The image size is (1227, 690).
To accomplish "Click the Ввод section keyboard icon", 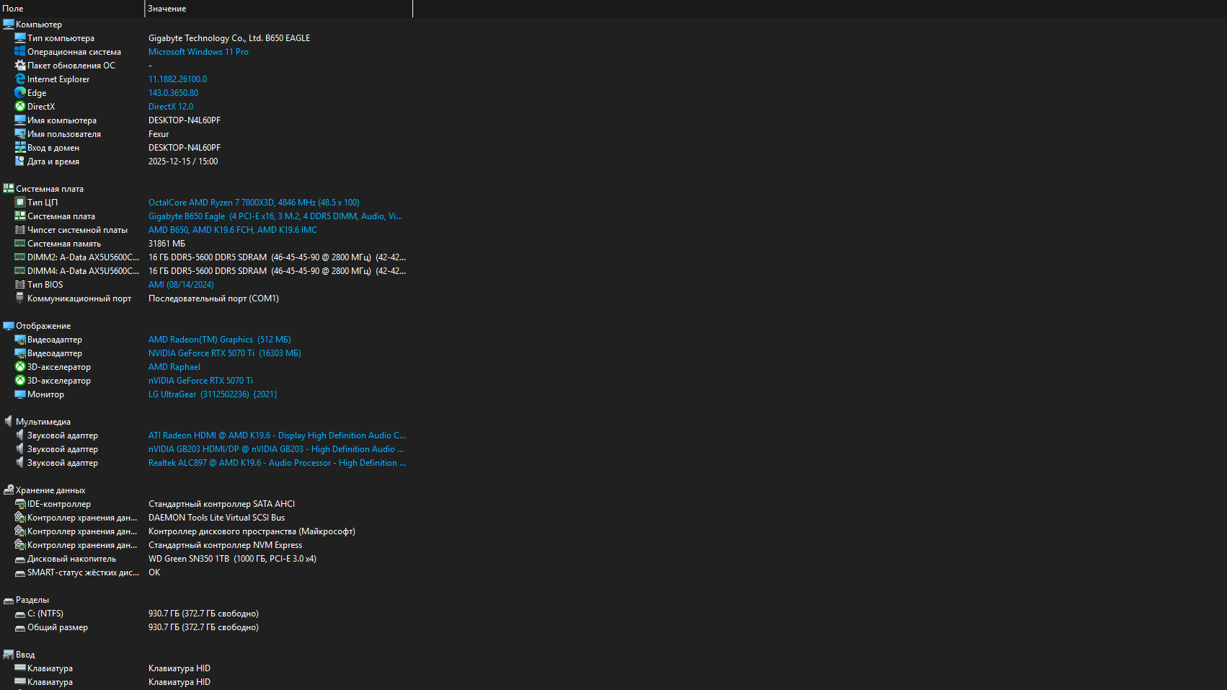I will pos(9,655).
